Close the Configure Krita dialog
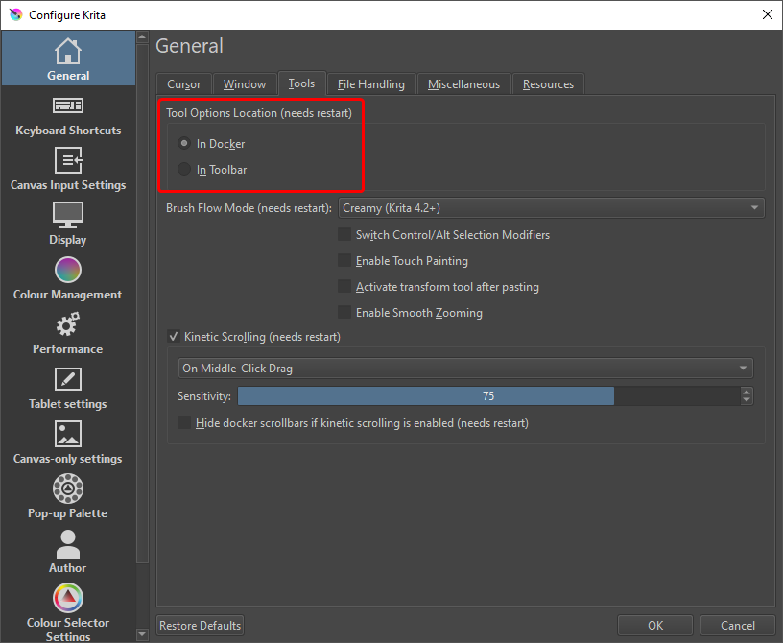783x643 pixels. tap(768, 14)
